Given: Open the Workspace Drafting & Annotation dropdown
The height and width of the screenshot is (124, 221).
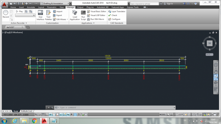Looking at the screenshot, I should (x=55, y=4).
